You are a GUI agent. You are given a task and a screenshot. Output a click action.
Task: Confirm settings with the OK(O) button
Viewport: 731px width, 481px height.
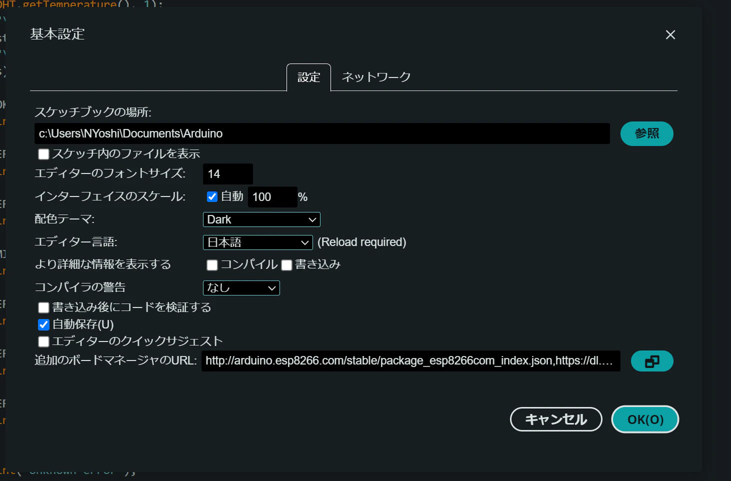click(x=645, y=419)
